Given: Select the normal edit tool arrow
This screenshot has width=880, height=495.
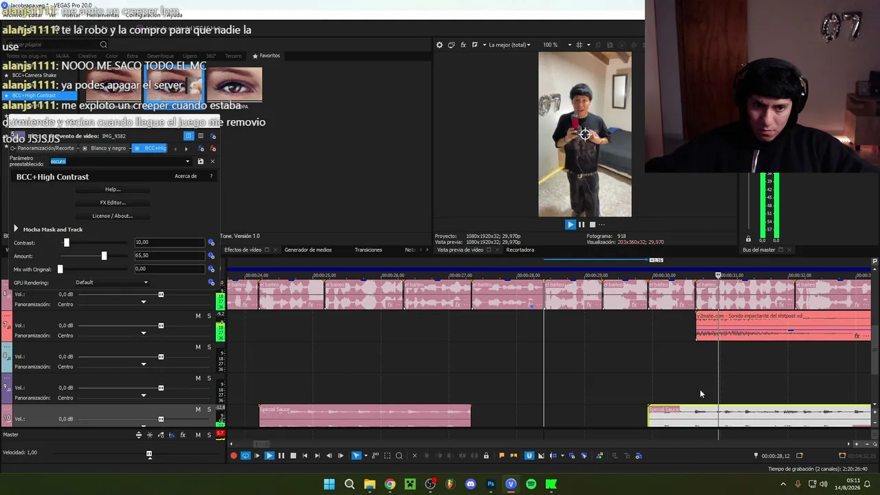Looking at the screenshot, I should pyautogui.click(x=355, y=456).
